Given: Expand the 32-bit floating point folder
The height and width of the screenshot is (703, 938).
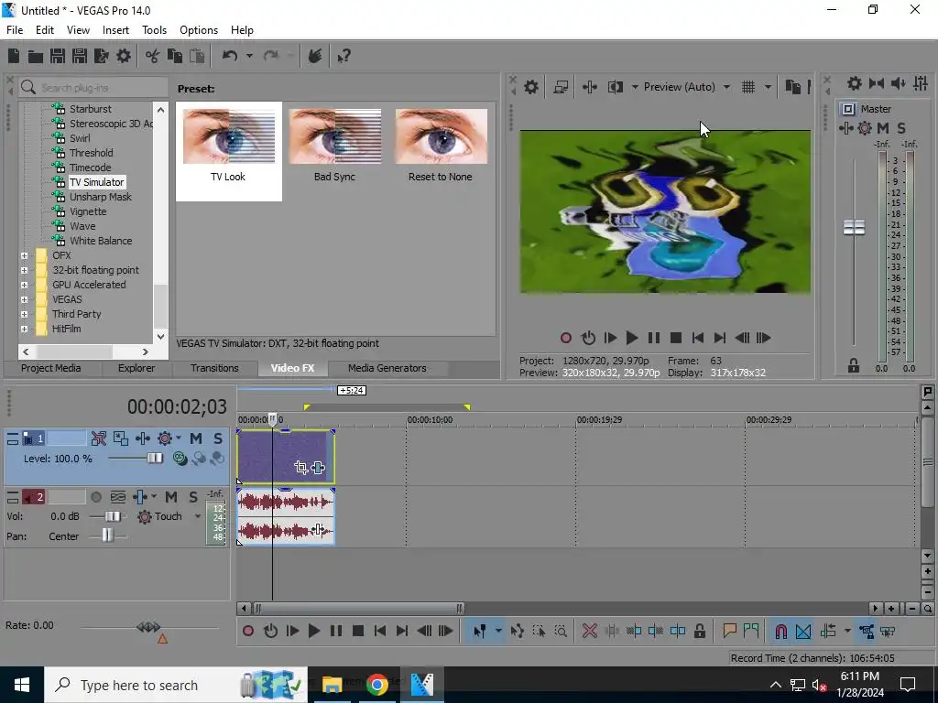Looking at the screenshot, I should [25, 270].
